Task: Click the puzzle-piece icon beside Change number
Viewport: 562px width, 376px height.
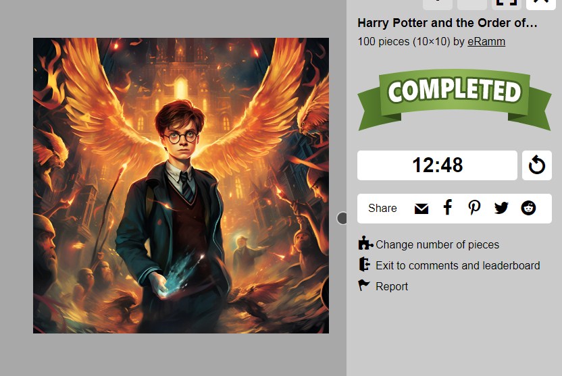Action: point(365,243)
